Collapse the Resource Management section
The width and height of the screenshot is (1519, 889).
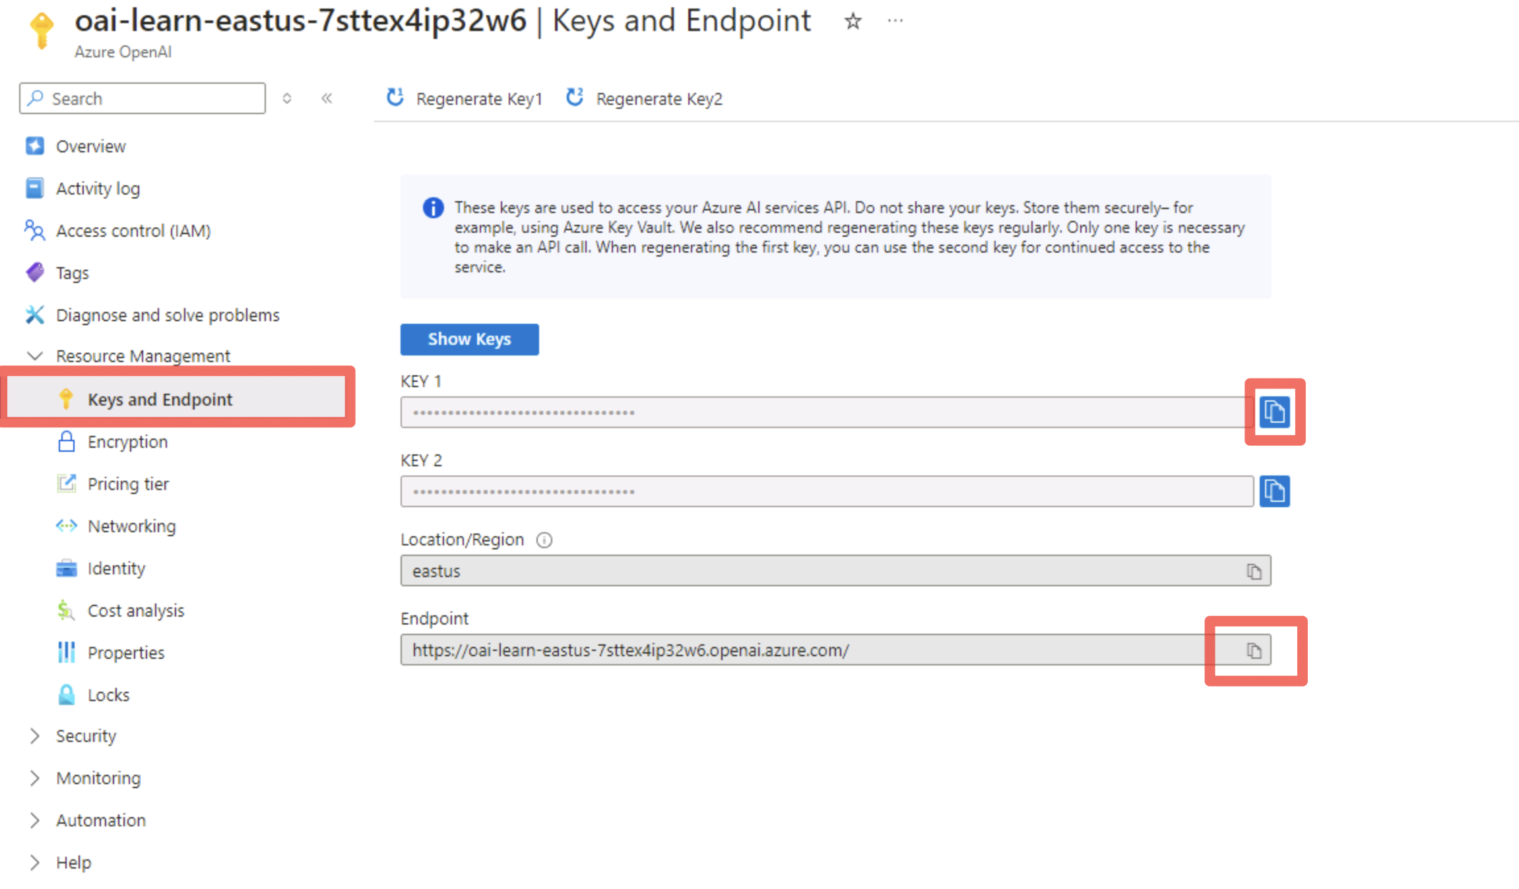[34, 356]
